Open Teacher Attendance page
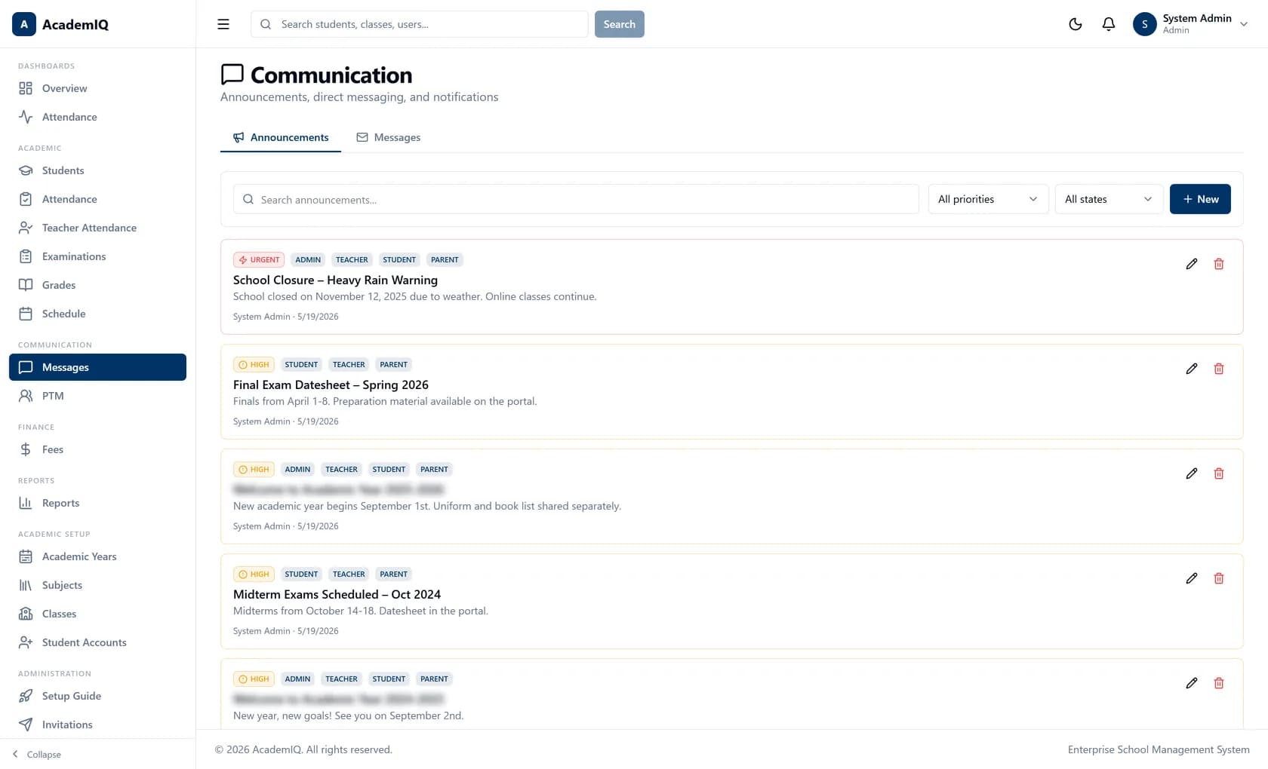1268x769 pixels. point(97,228)
